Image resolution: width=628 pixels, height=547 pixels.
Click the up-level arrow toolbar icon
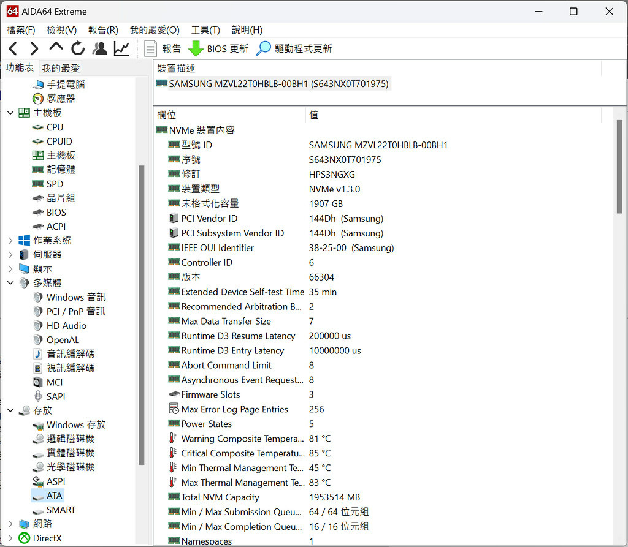coord(56,47)
